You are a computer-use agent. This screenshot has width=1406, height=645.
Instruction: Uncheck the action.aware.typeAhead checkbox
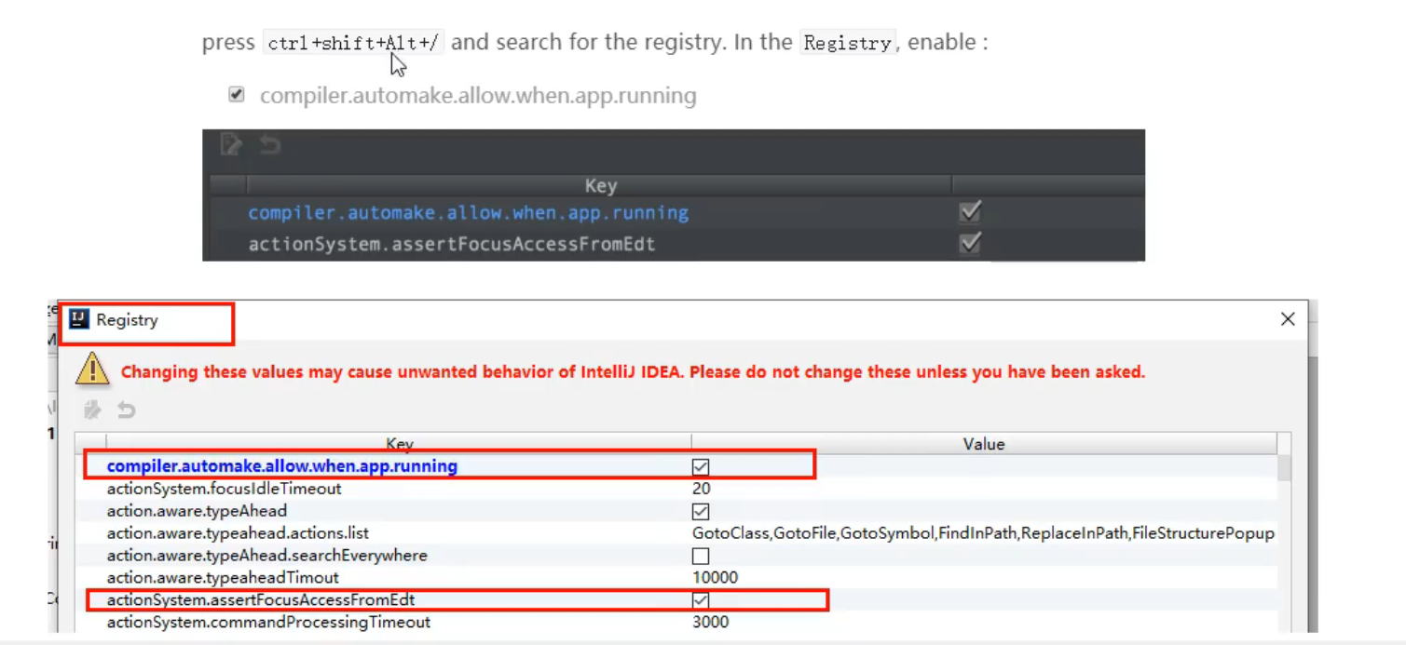pyautogui.click(x=701, y=511)
